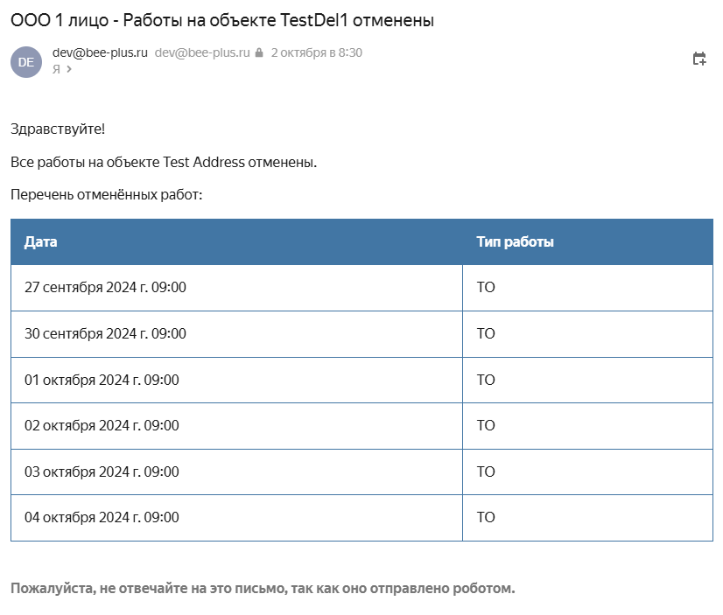Click the 04 октября 2024 date cell
The height and width of the screenshot is (615, 723).
tap(102, 517)
